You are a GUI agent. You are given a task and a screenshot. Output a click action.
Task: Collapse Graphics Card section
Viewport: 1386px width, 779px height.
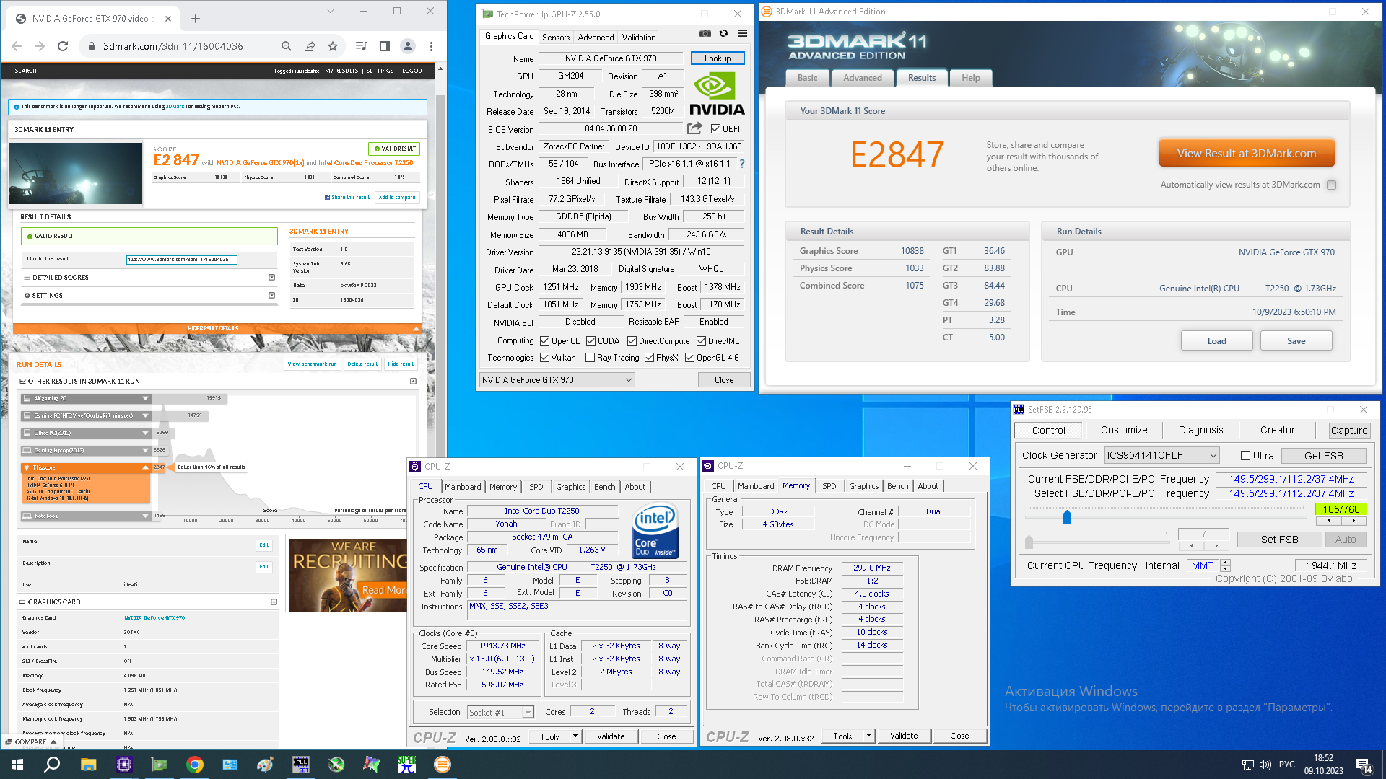pos(274,602)
